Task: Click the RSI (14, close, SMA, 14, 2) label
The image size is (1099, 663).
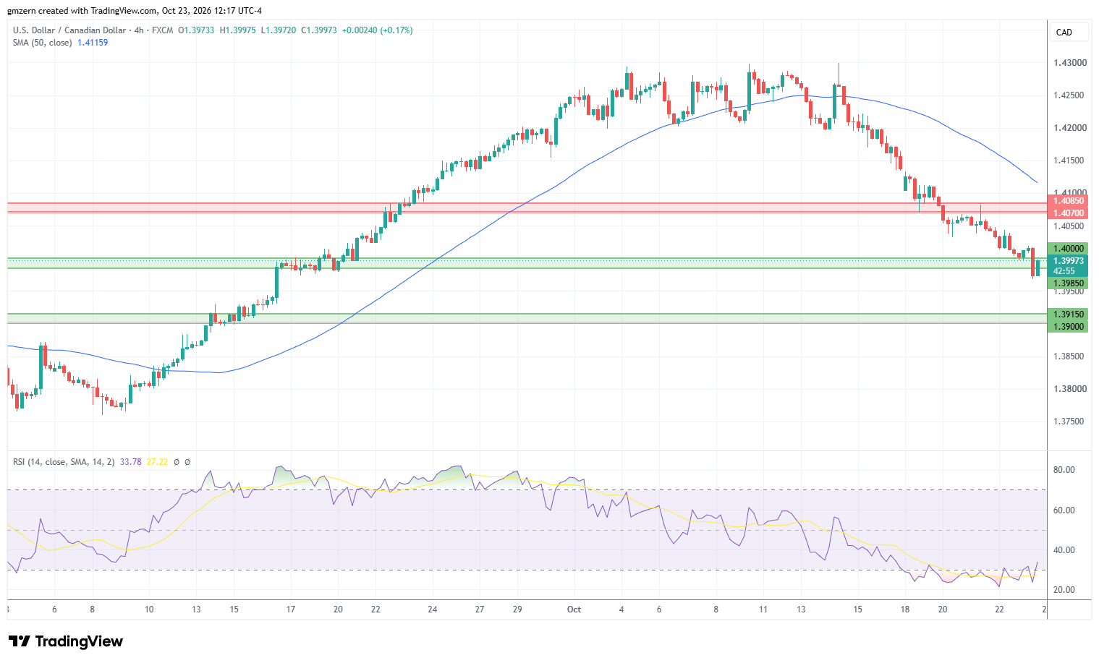Action: click(64, 461)
